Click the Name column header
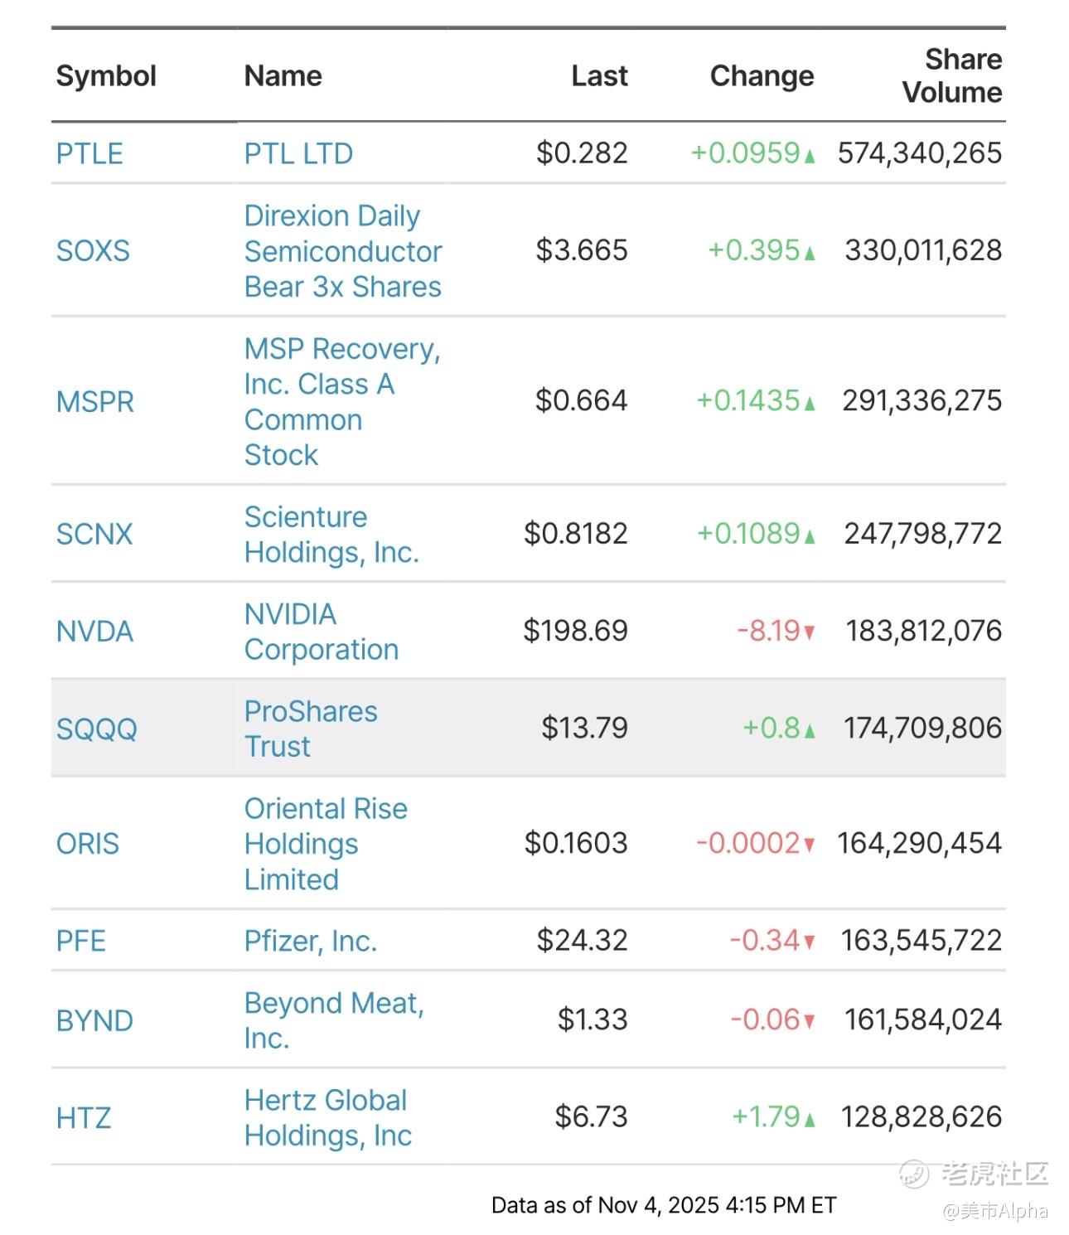Screen dimensions: 1069x1235 coord(283,76)
